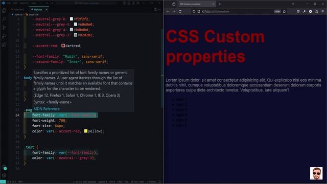Reload the page in Firefox

click(180, 11)
